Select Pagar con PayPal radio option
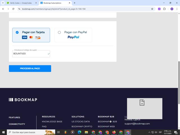Image resolution: width=180 pixels, height=135 pixels. pos(59,32)
